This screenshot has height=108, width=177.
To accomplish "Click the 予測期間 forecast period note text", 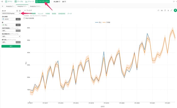I will pos(35,16).
